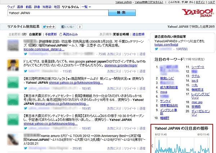The height and width of the screenshot is (153, 216).
Task: Open keyword サンケイ
Action: (165, 101)
